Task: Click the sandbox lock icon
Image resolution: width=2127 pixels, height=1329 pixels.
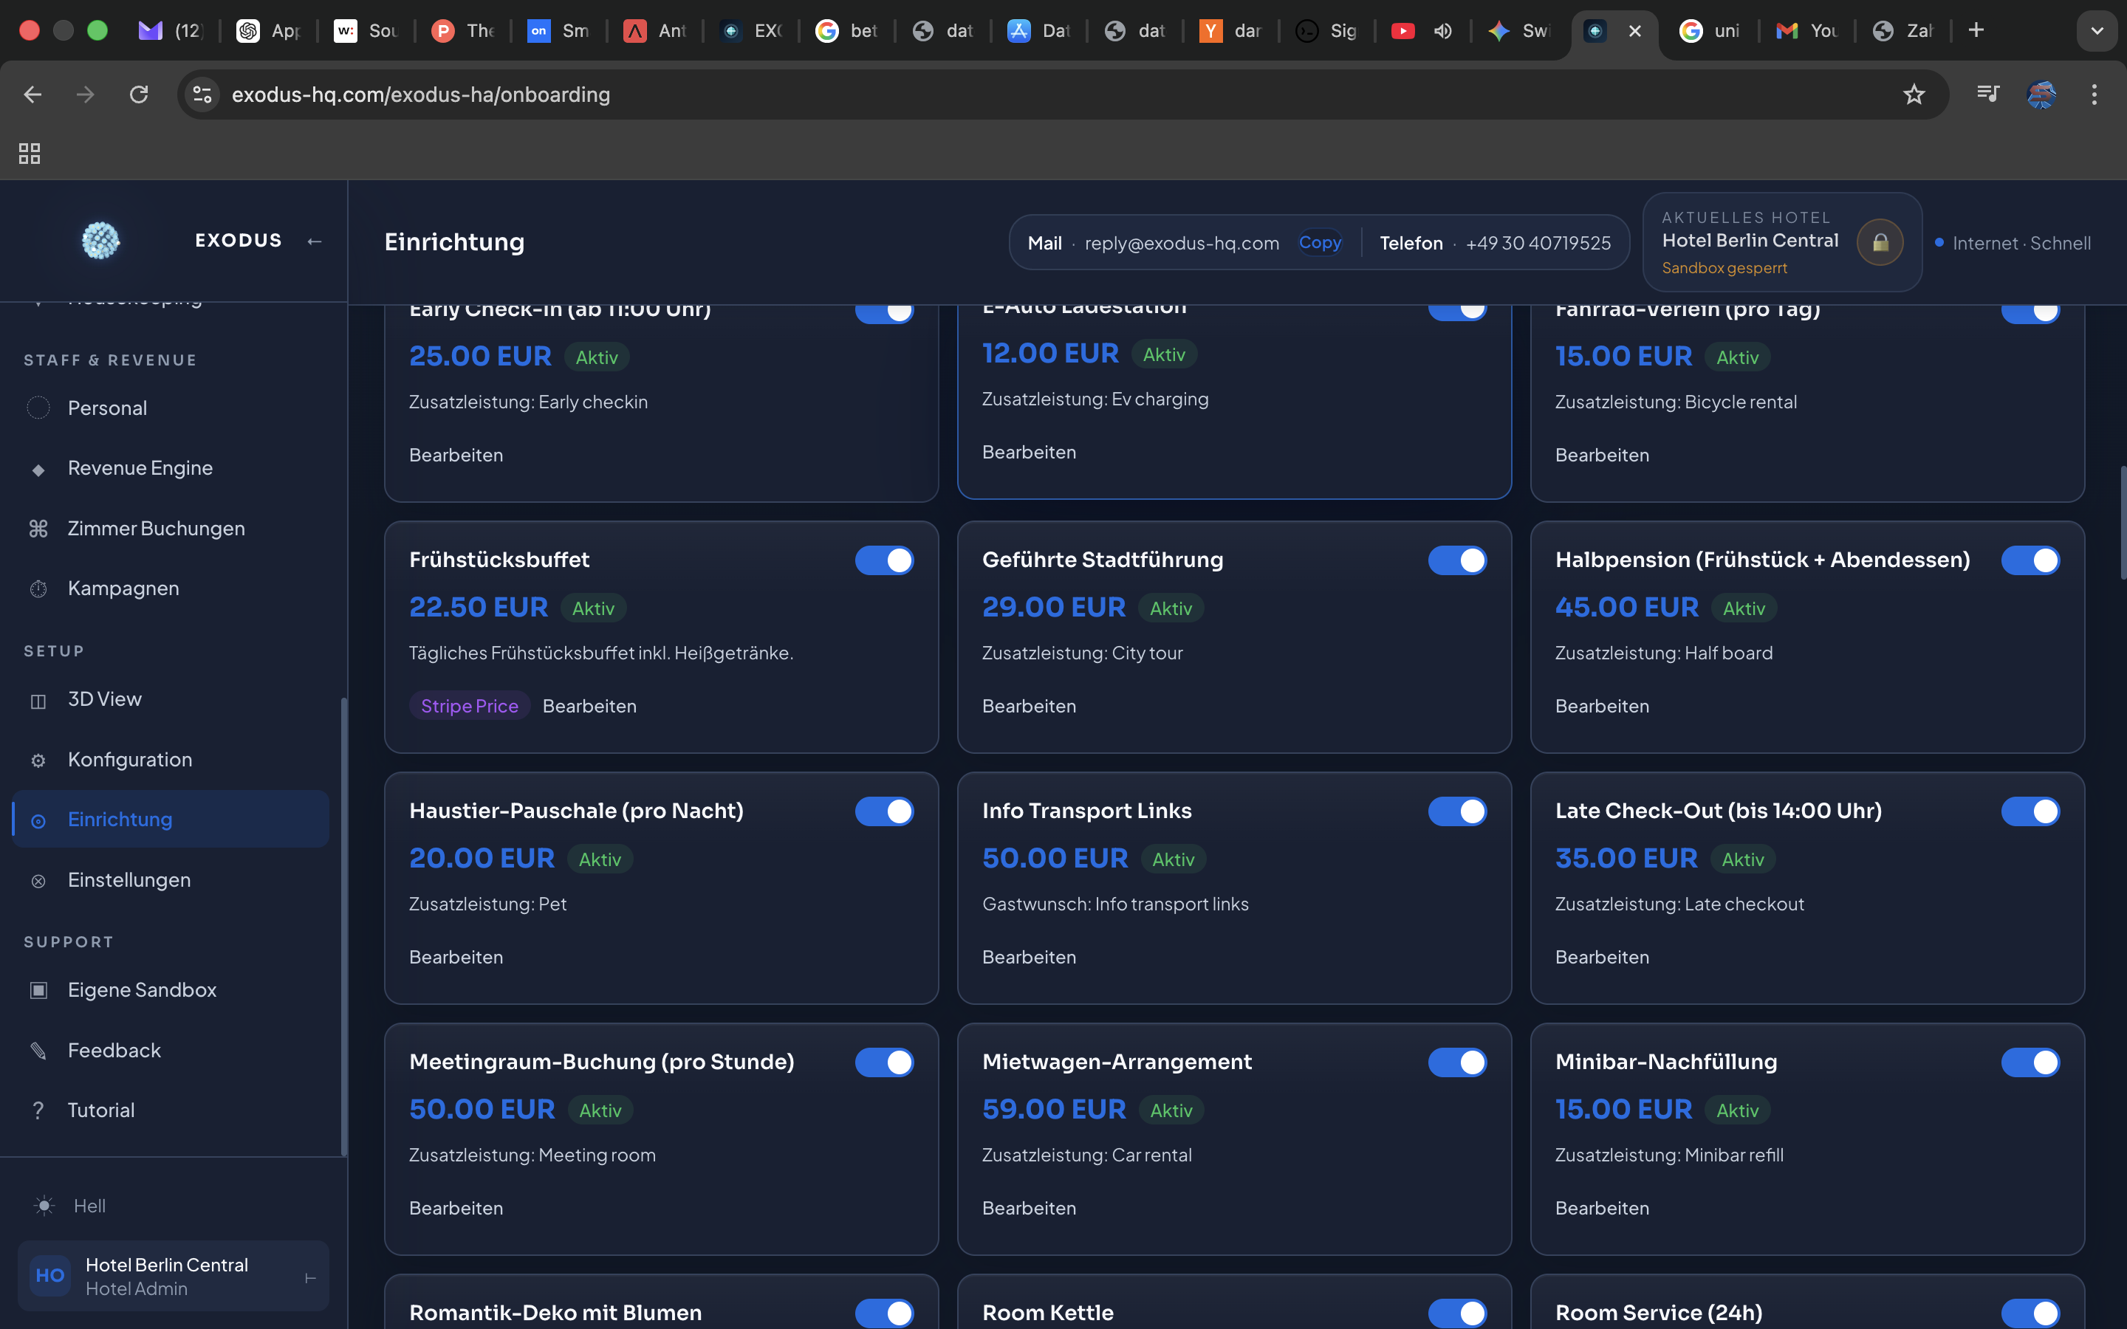Action: click(1880, 241)
